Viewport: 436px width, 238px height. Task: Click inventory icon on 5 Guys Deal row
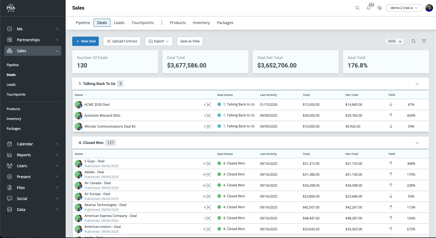[x=208, y=164]
